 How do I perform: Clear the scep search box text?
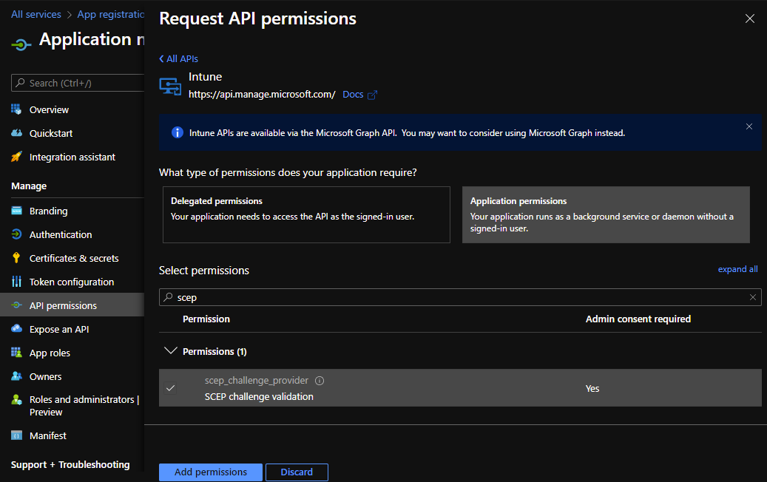753,297
